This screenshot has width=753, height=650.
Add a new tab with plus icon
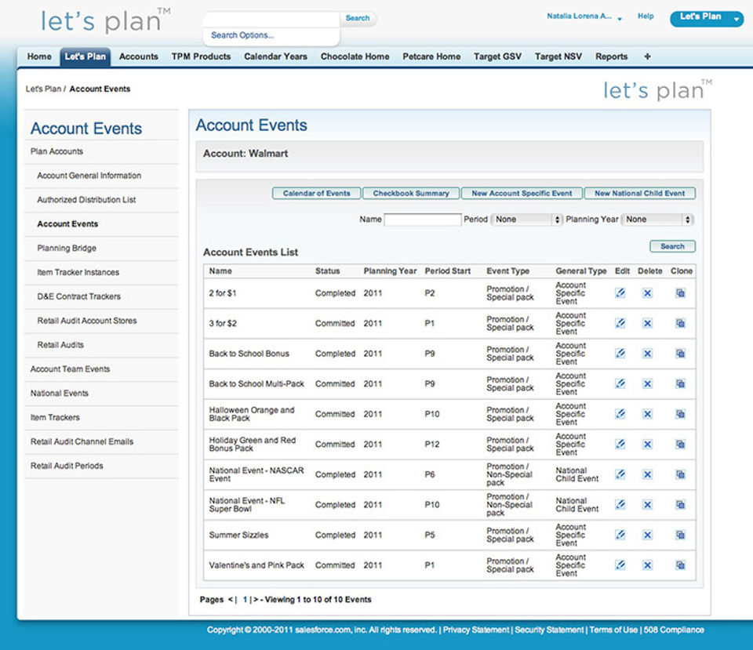647,56
